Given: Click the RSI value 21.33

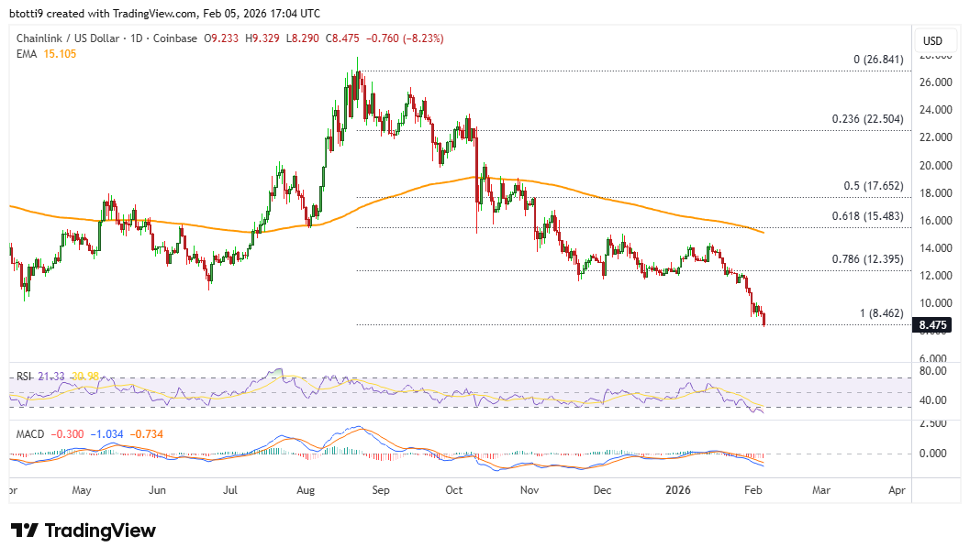Looking at the screenshot, I should [x=51, y=377].
